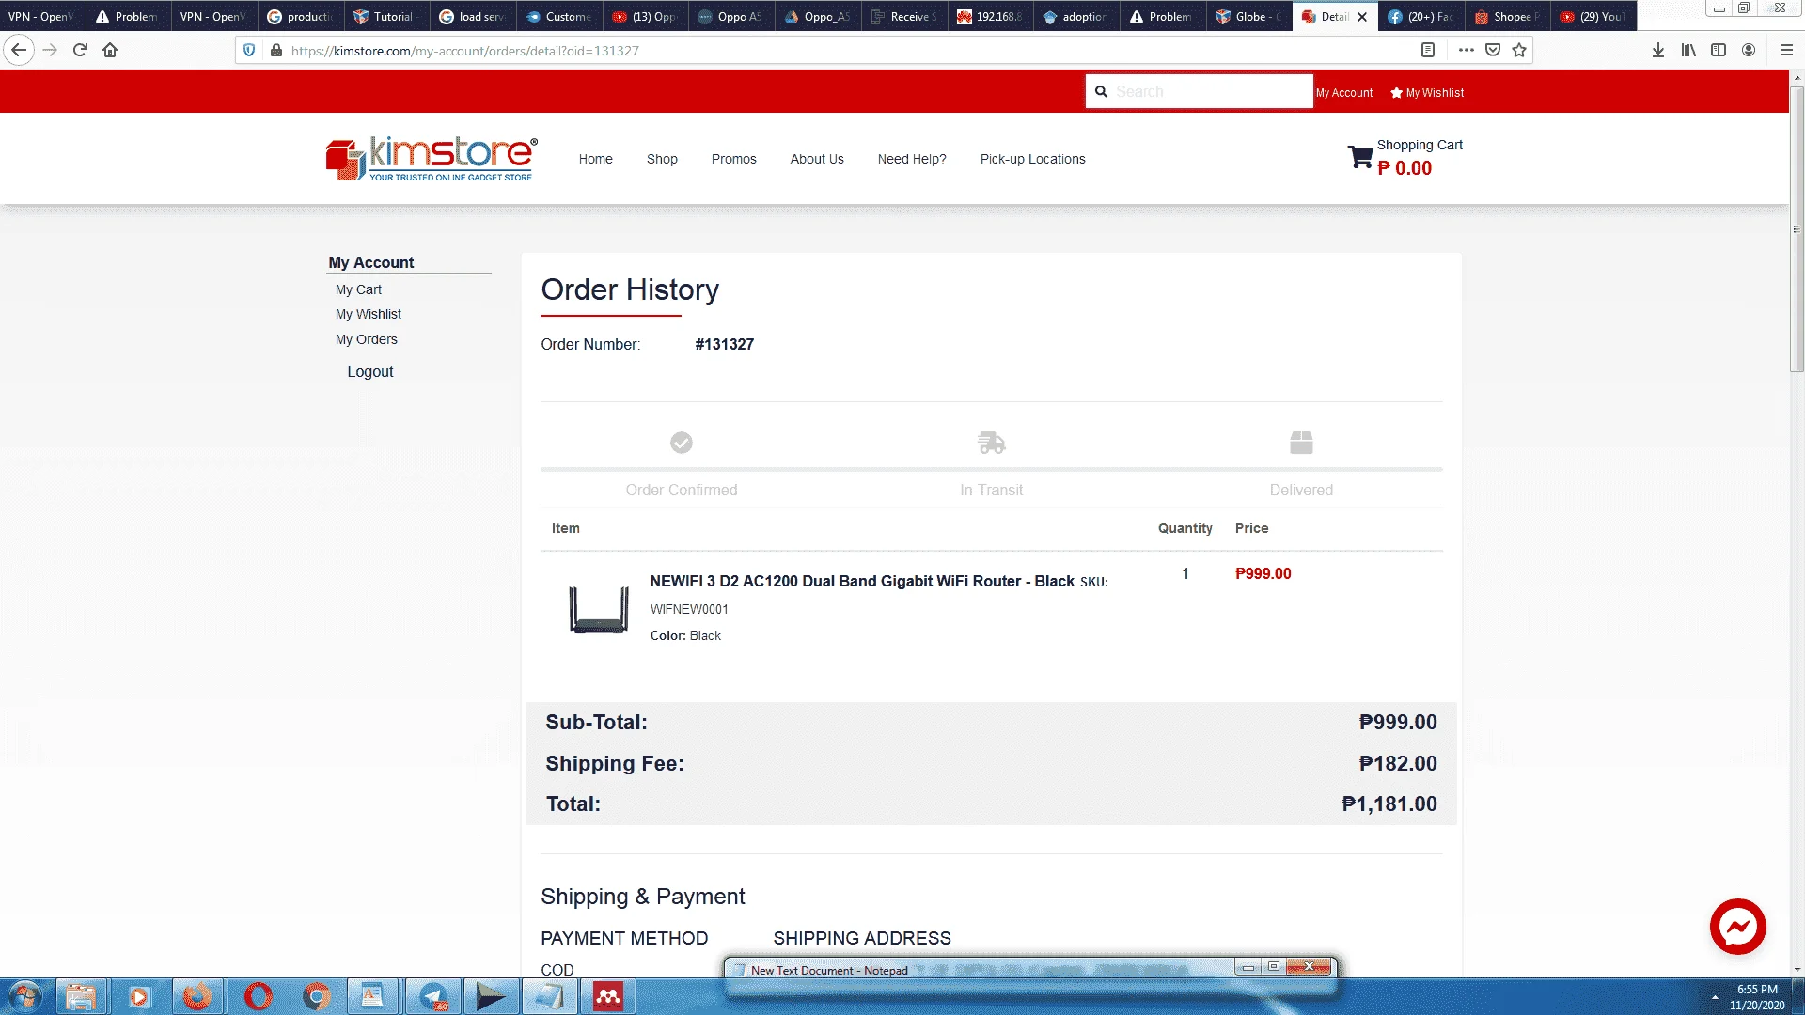This screenshot has width=1805, height=1015.
Task: Click order number #131327
Action: (x=725, y=344)
